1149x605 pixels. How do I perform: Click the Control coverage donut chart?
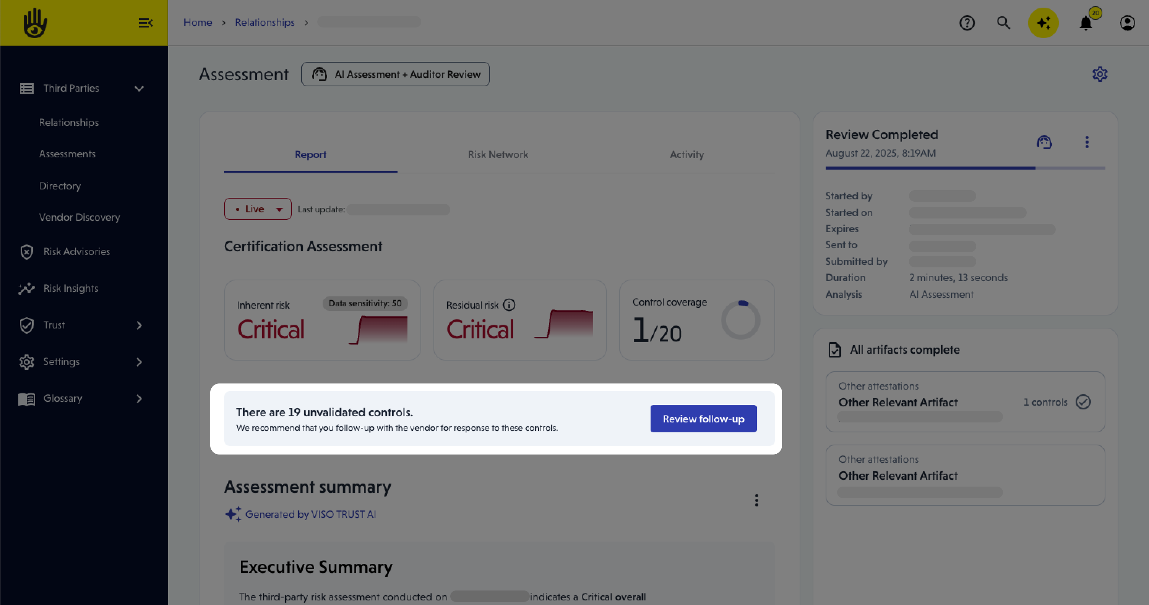click(741, 320)
